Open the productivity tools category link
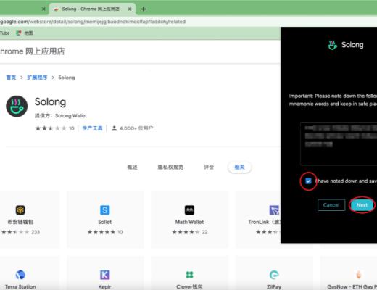This screenshot has height=290, width=377. click(92, 128)
